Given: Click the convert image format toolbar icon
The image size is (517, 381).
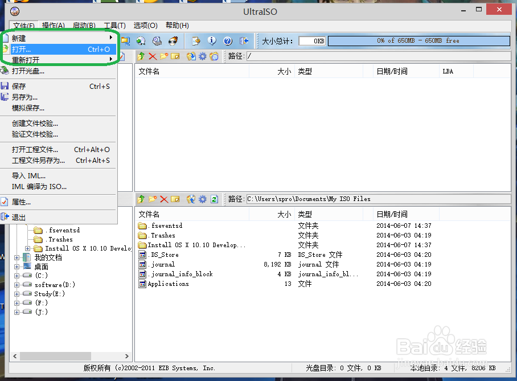Looking at the screenshot, I should click(141, 41).
